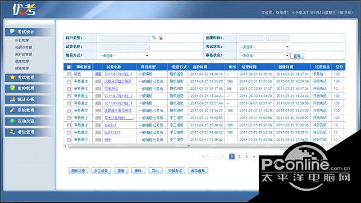
Task: Open the 组卷方式 dropdown
Action: (124, 56)
